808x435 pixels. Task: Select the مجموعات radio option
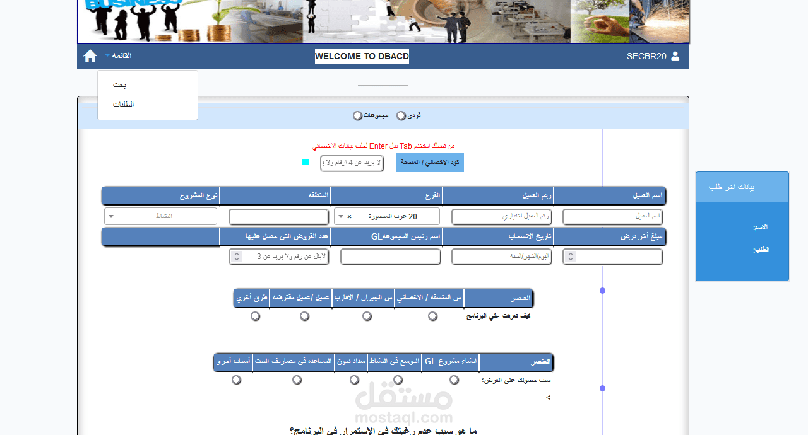[357, 116]
